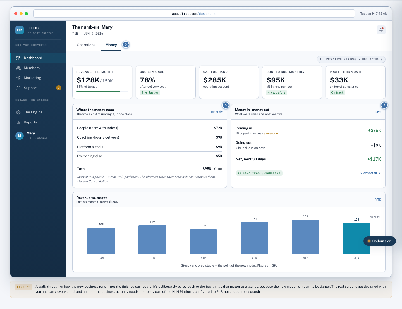The height and width of the screenshot is (309, 402).
Task: Click the Reports bar-chart icon
Action: (x=18, y=122)
